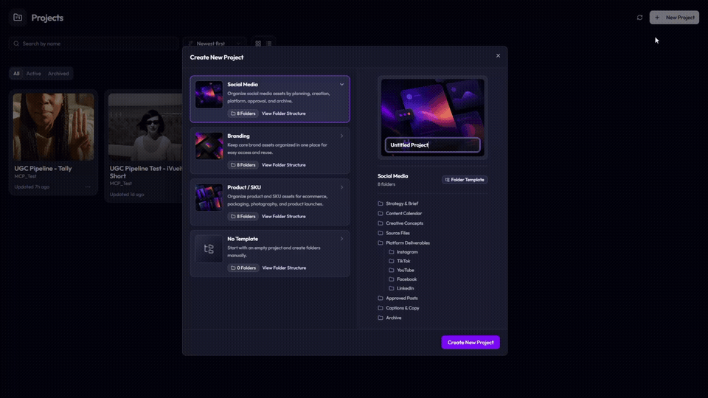The image size is (708, 398).
Task: Expand the Branding template chevron
Action: click(341, 136)
